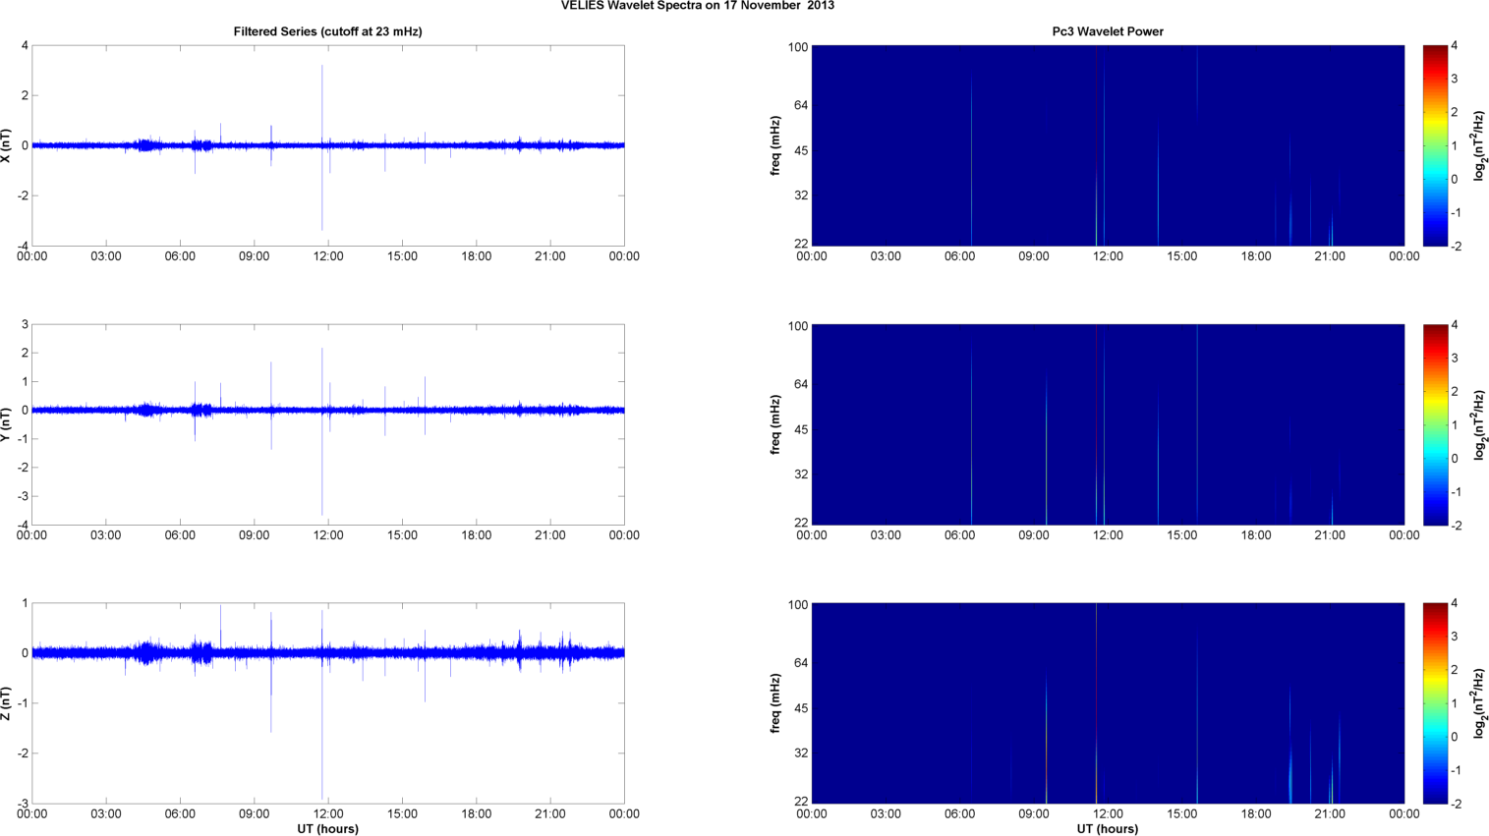Click the "Z (nT)" axis label
The width and height of the screenshot is (1489, 836).
[8, 703]
